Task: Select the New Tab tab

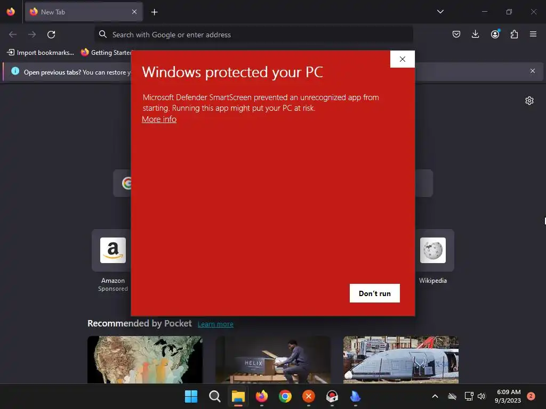Action: (x=84, y=12)
